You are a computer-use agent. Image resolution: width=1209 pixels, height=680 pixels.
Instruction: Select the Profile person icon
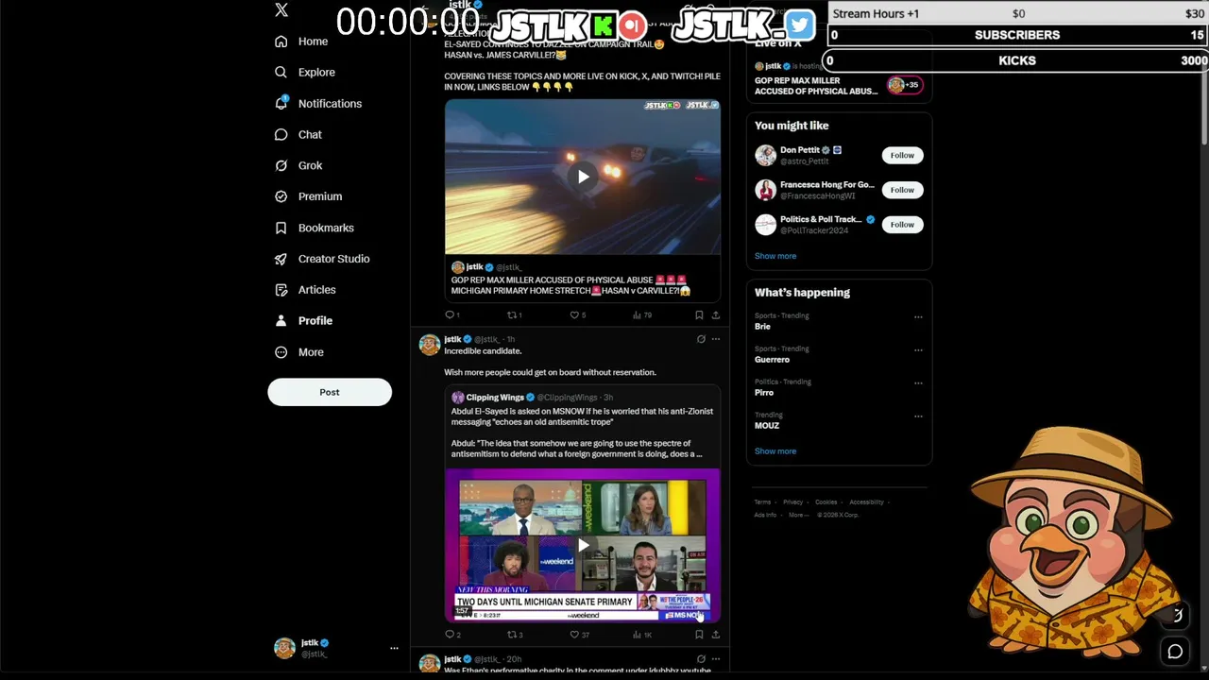pos(281,321)
